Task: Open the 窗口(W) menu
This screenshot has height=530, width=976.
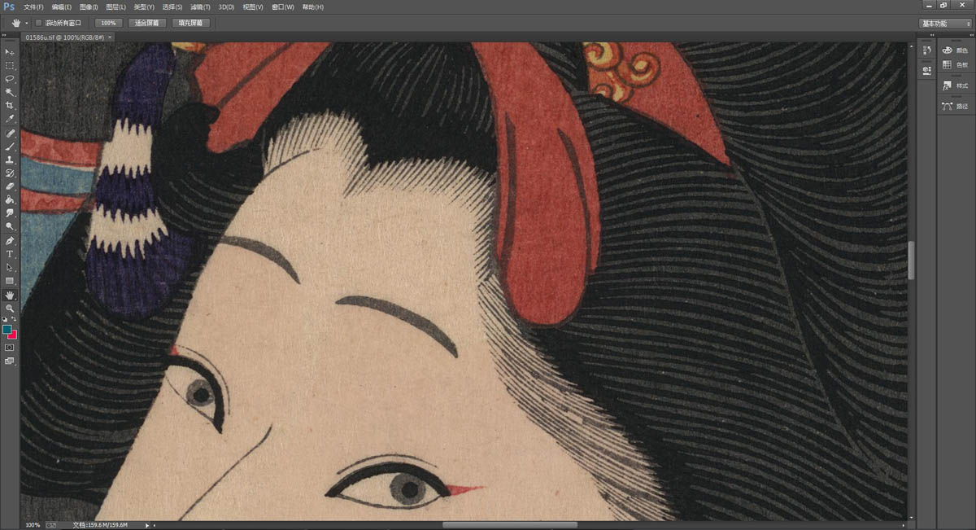Action: coord(283,7)
